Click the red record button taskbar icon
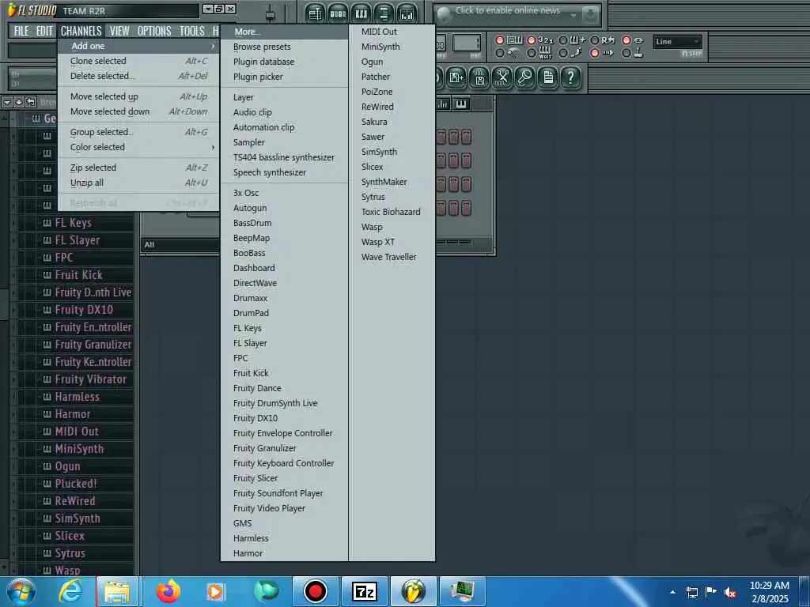 (315, 591)
